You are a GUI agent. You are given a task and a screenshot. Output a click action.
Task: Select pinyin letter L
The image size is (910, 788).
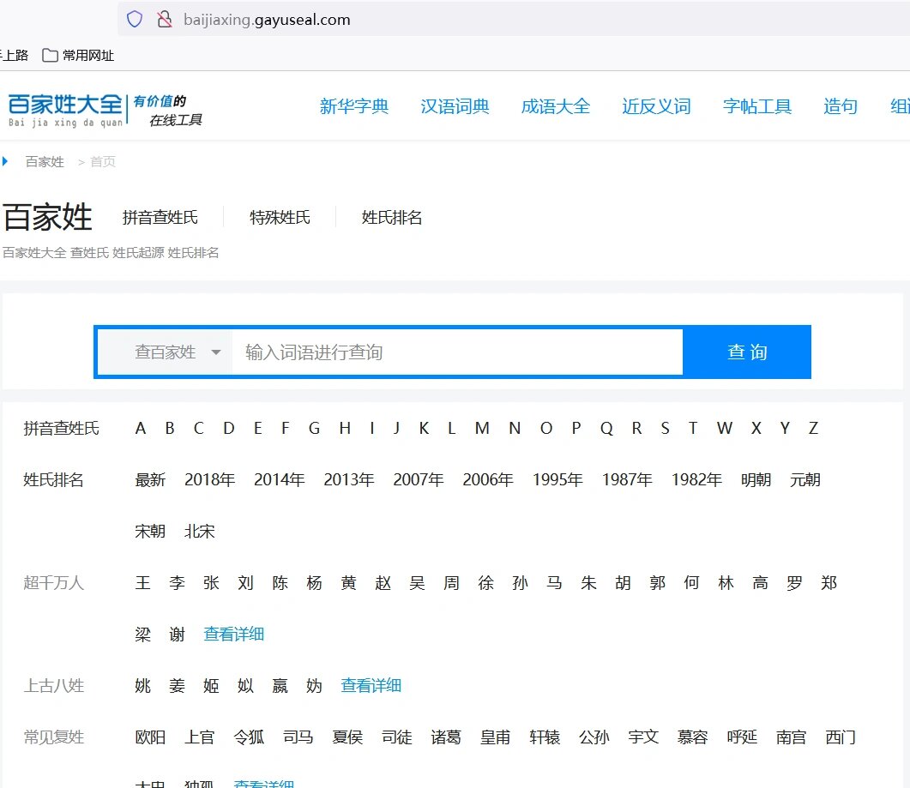click(451, 428)
